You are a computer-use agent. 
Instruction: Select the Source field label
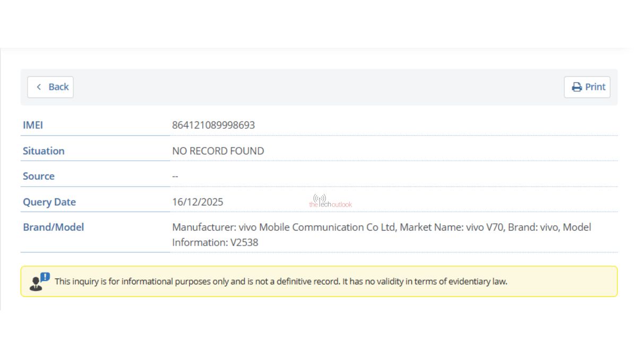[38, 176]
